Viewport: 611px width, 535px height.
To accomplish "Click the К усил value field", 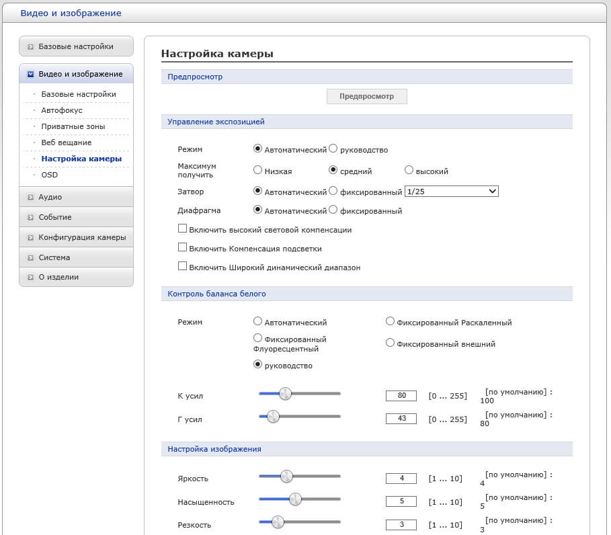I will point(401,395).
